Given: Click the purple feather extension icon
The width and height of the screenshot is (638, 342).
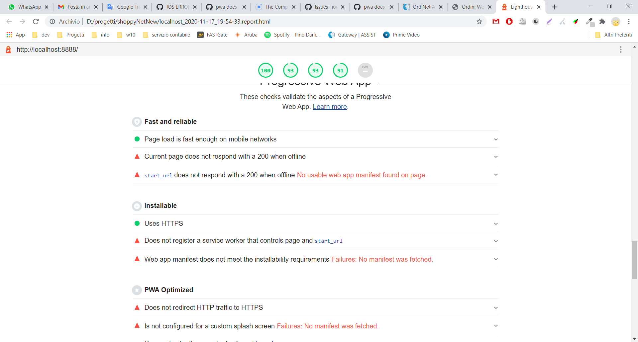Looking at the screenshot, I should pyautogui.click(x=549, y=21).
